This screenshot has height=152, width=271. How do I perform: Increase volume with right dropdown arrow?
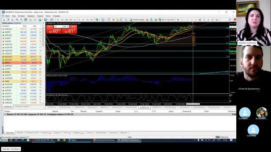[68, 27]
